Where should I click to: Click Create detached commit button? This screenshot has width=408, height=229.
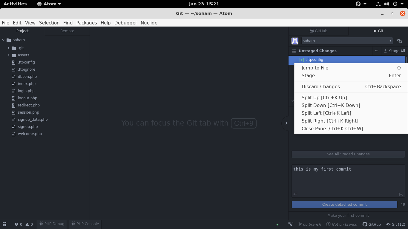(344, 205)
